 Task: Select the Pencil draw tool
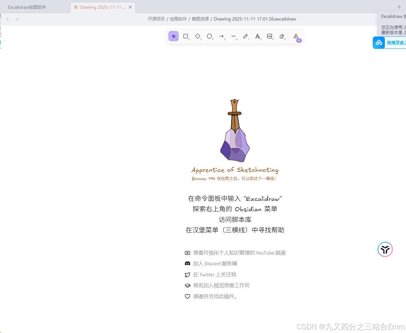(x=246, y=36)
